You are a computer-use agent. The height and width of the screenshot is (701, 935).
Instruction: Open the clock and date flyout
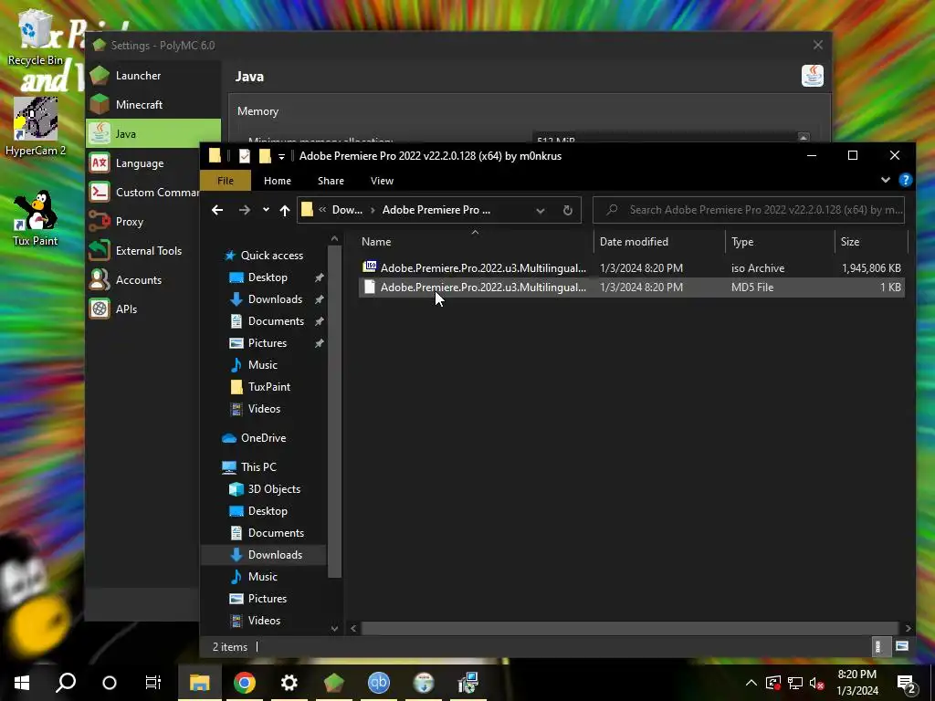click(x=857, y=683)
